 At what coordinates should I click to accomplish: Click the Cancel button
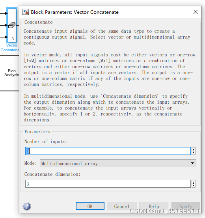[x=122, y=206]
